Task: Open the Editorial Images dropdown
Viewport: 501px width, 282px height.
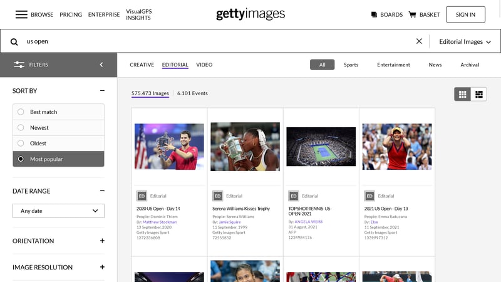Action: tap(465, 41)
